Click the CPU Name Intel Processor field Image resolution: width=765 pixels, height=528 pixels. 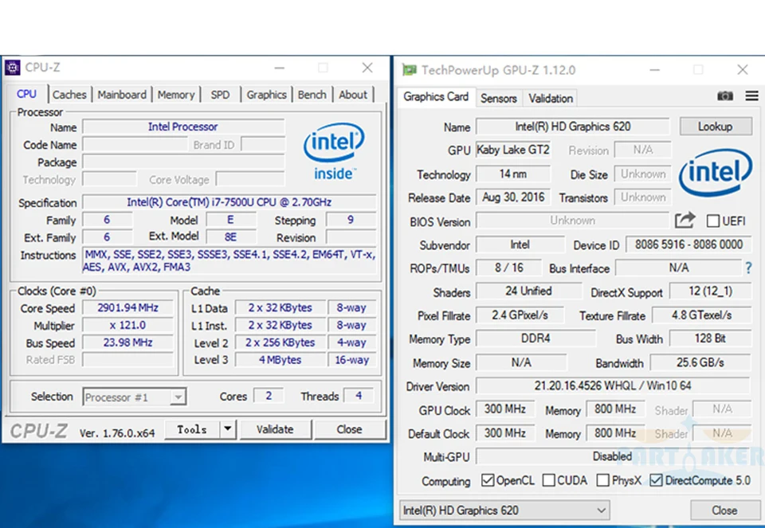tap(183, 127)
